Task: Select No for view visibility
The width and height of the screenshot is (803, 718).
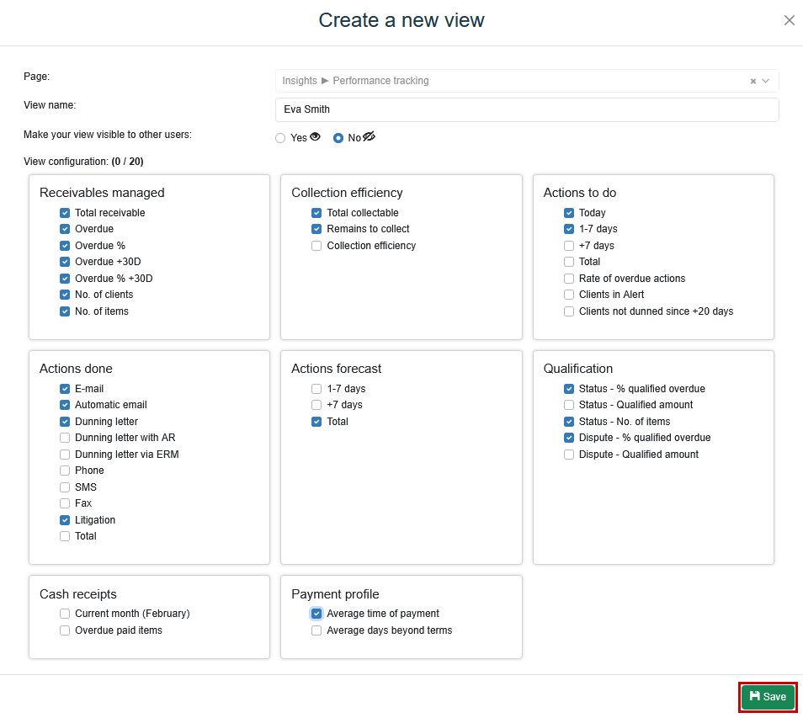Action: point(338,138)
